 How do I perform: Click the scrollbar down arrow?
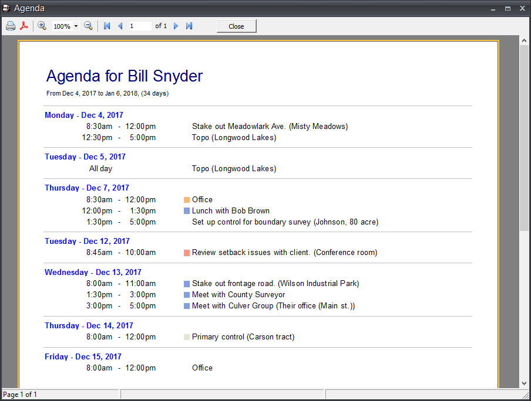point(523,383)
